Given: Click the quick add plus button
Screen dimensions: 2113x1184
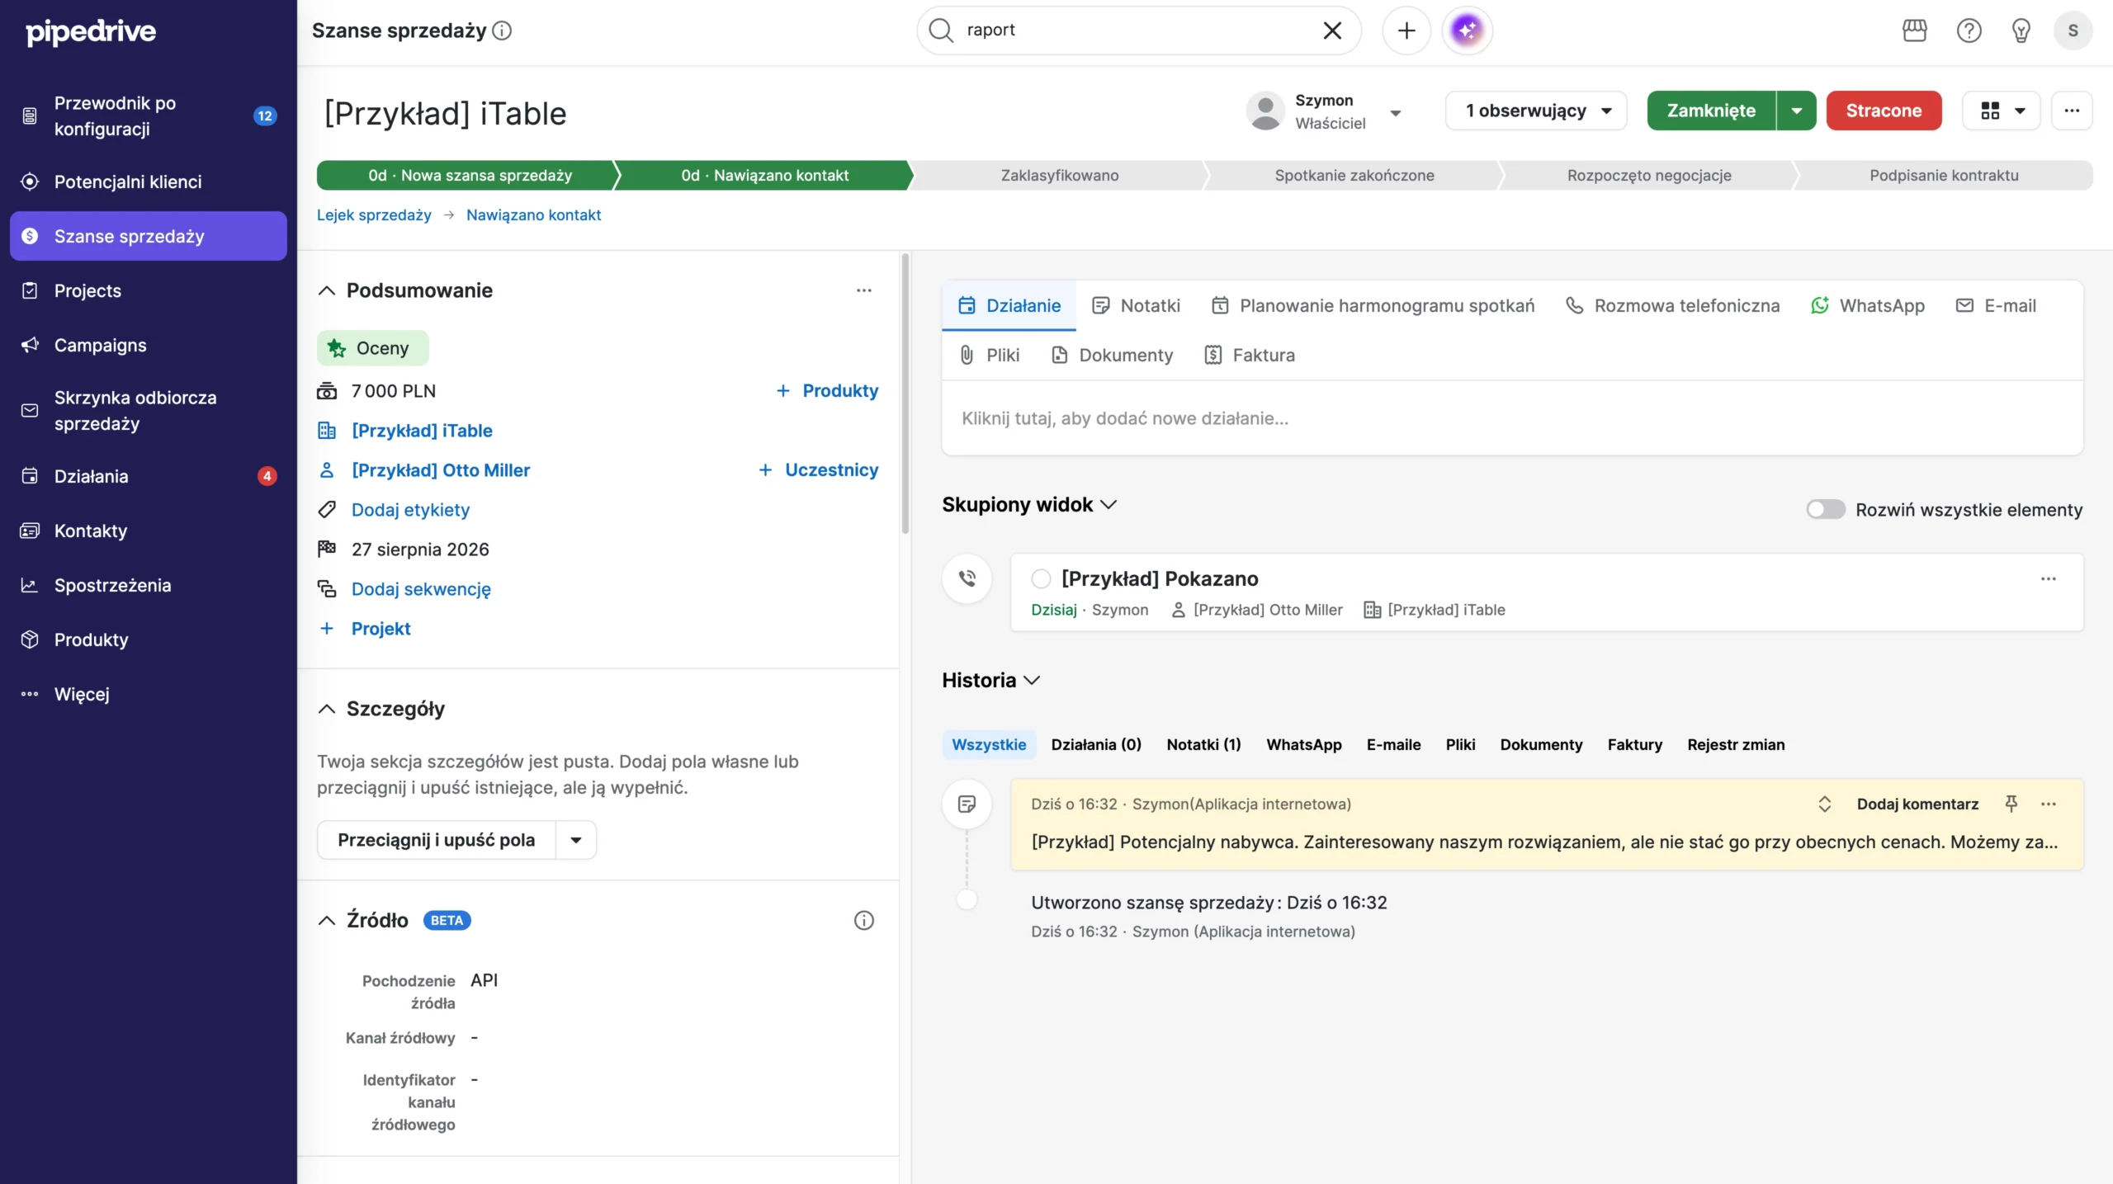Looking at the screenshot, I should click(1406, 31).
